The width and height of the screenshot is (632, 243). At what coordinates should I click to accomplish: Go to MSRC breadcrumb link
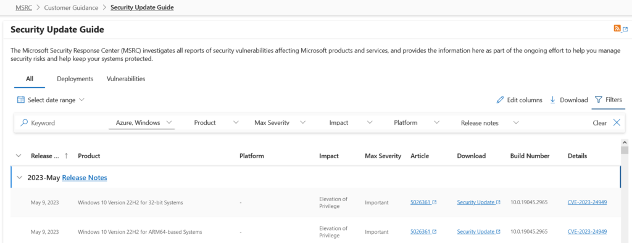24,7
